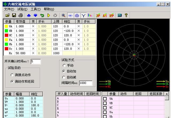Click the 12P phase toolbar icon
Viewport: 173px width, 118px height.
[x=112, y=15]
